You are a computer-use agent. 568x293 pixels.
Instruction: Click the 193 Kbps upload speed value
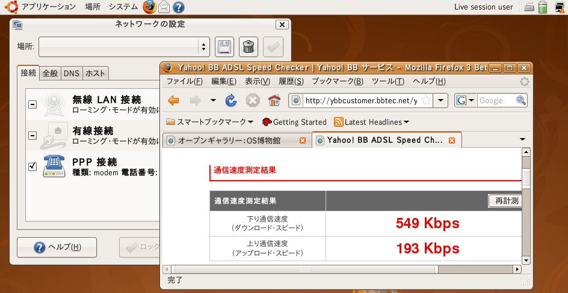427,249
